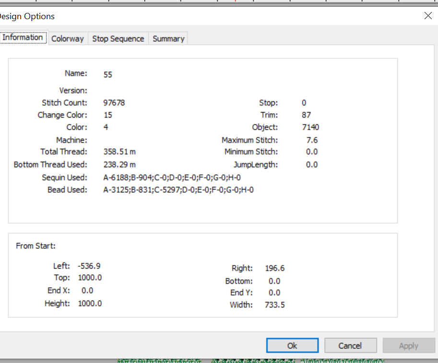The width and height of the screenshot is (438, 363).
Task: Click the Apply button
Action: point(409,345)
